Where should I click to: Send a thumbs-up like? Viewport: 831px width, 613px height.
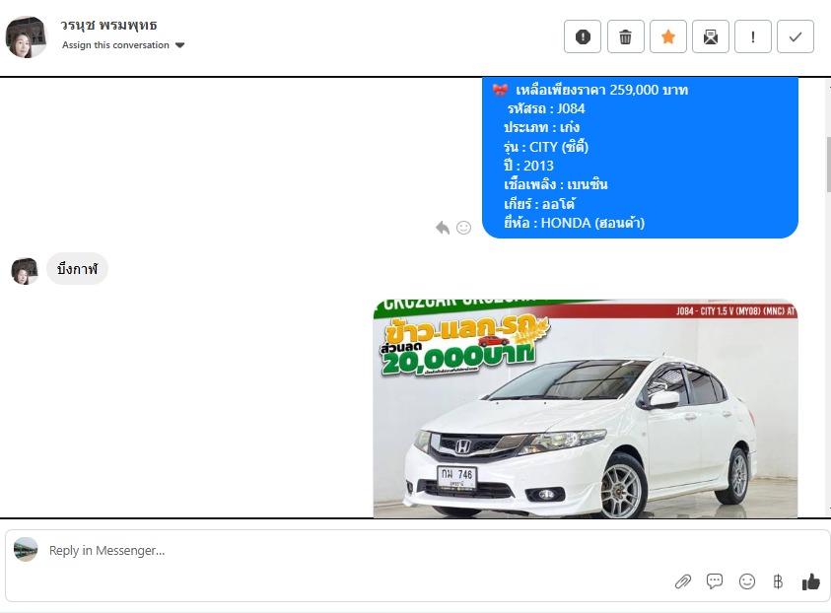tap(810, 581)
